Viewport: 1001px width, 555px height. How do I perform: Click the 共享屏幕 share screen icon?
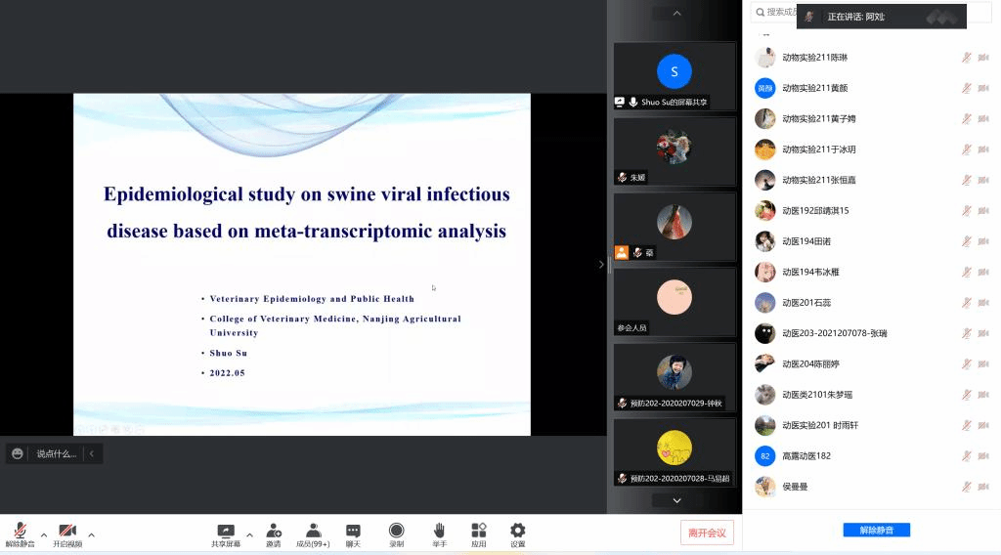click(x=226, y=531)
